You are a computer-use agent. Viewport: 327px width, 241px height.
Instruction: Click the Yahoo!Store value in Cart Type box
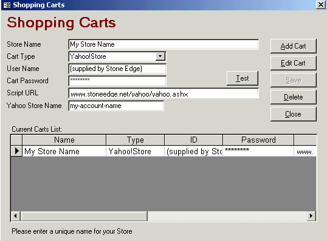pos(88,56)
